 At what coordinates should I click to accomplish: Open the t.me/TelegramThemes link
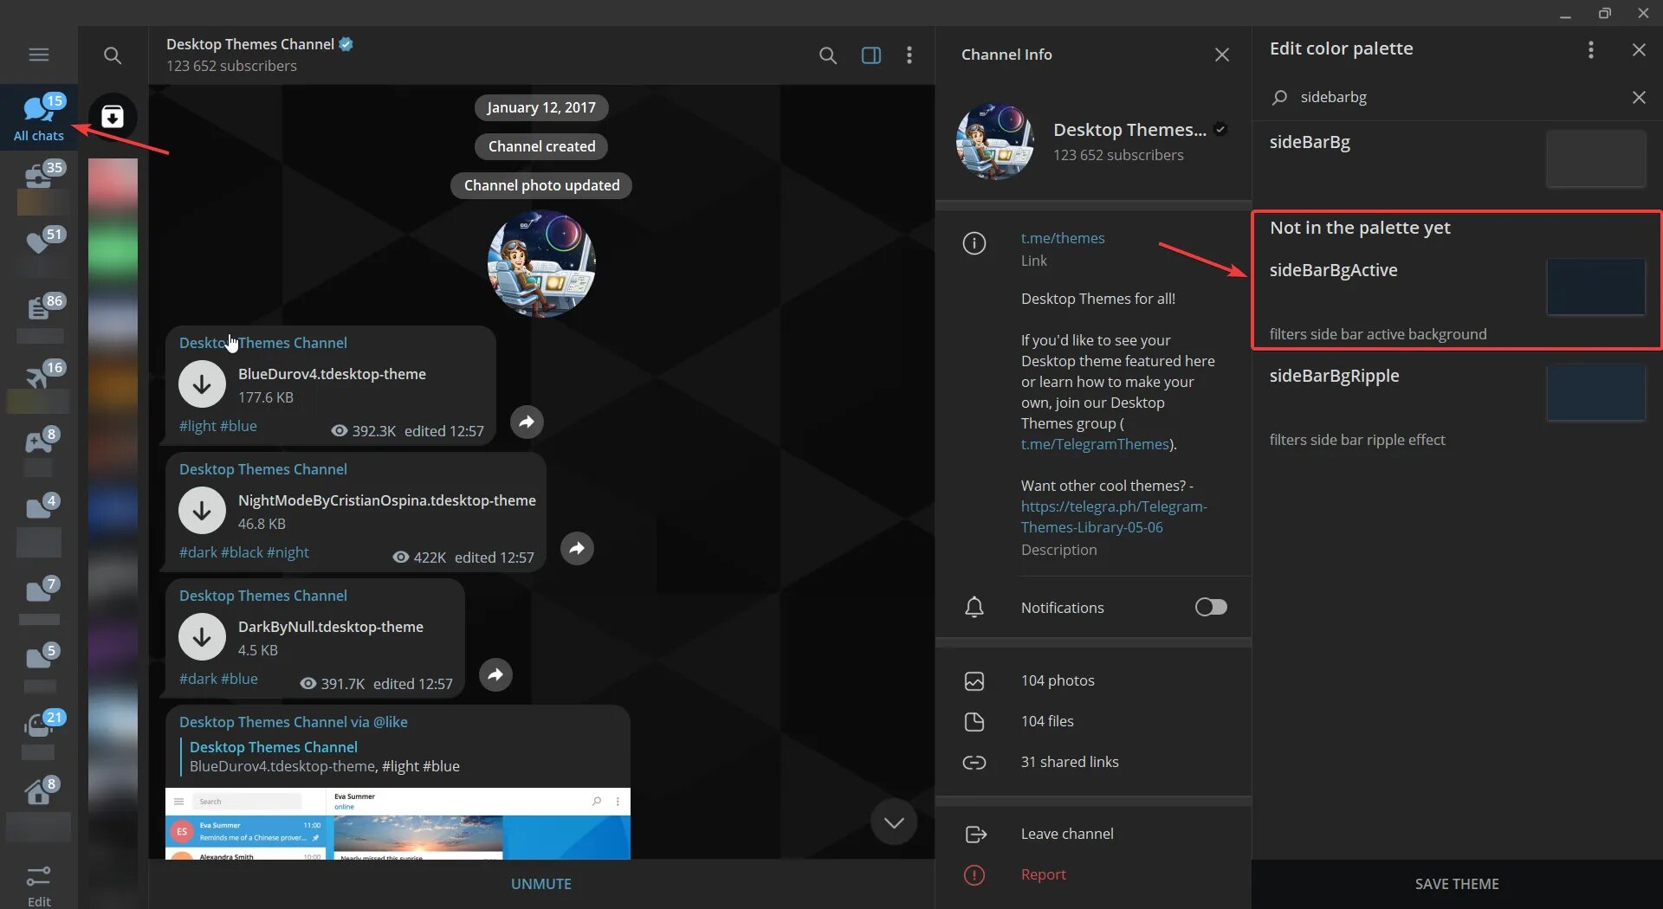click(x=1095, y=444)
